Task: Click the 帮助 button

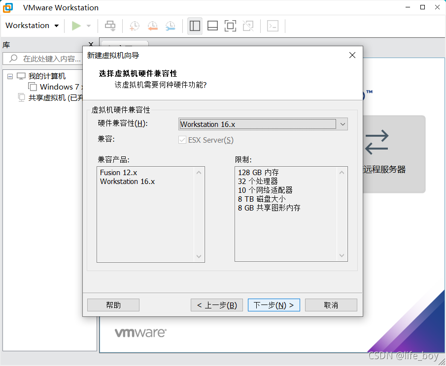Action: coord(113,305)
